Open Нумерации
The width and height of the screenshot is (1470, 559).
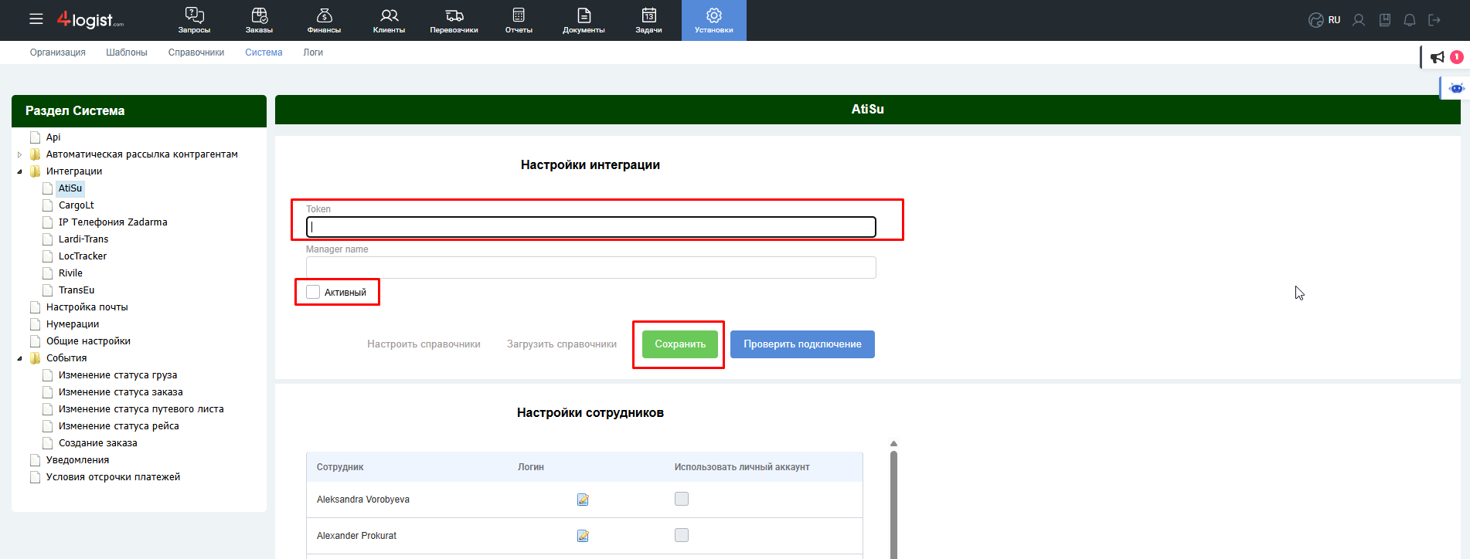click(x=73, y=324)
